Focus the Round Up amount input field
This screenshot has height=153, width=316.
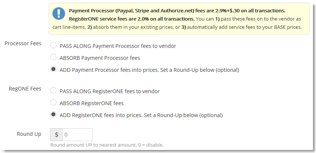[78, 135]
